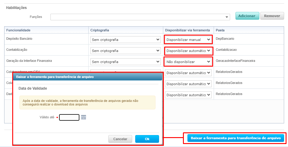Open Criptografia dropdown for Geração da Interface Financeira
288x147 pixels.
125,62
